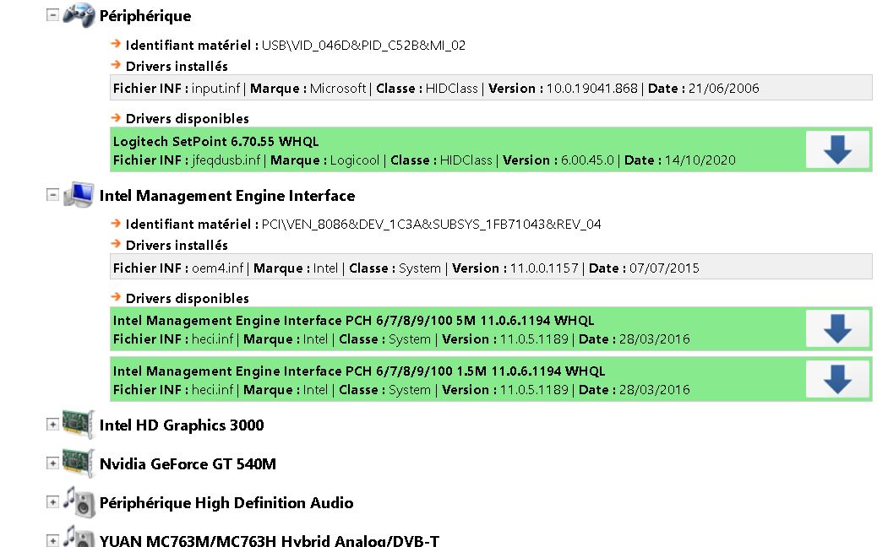Click heci.inf details line of 5M driver

click(x=401, y=339)
